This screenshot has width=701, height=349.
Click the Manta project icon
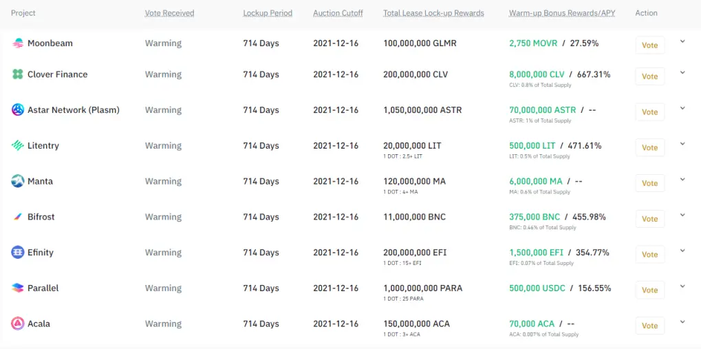17,181
